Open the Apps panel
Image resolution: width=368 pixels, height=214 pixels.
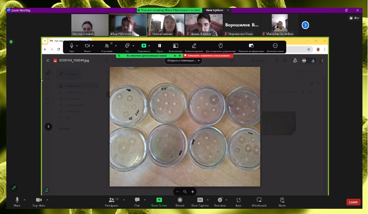pos(238,200)
